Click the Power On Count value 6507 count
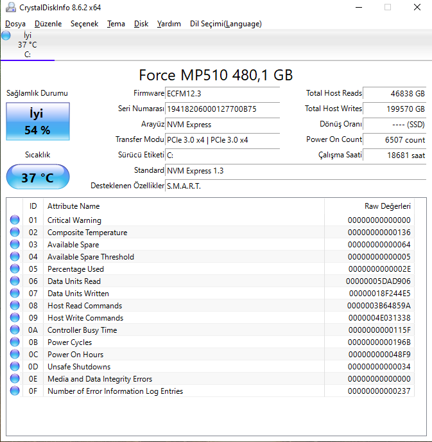 click(395, 140)
